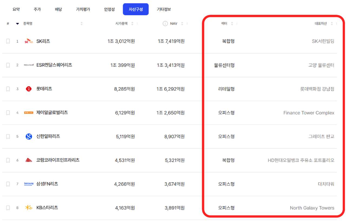Toggle bookmark for ESR켄달스퀘어리츠
The width and height of the screenshot is (346, 222).
point(8,65)
